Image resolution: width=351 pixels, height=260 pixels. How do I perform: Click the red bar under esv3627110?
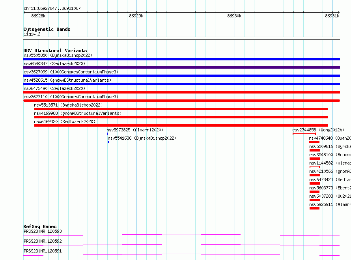[x=181, y=101]
